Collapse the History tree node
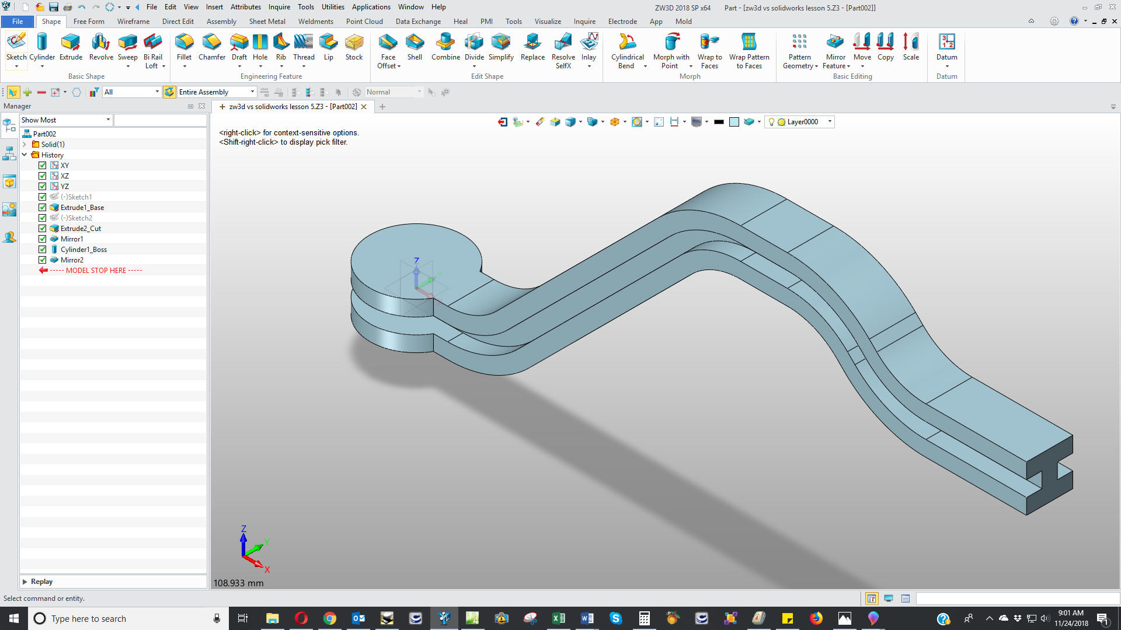The image size is (1121, 630). tap(25, 155)
